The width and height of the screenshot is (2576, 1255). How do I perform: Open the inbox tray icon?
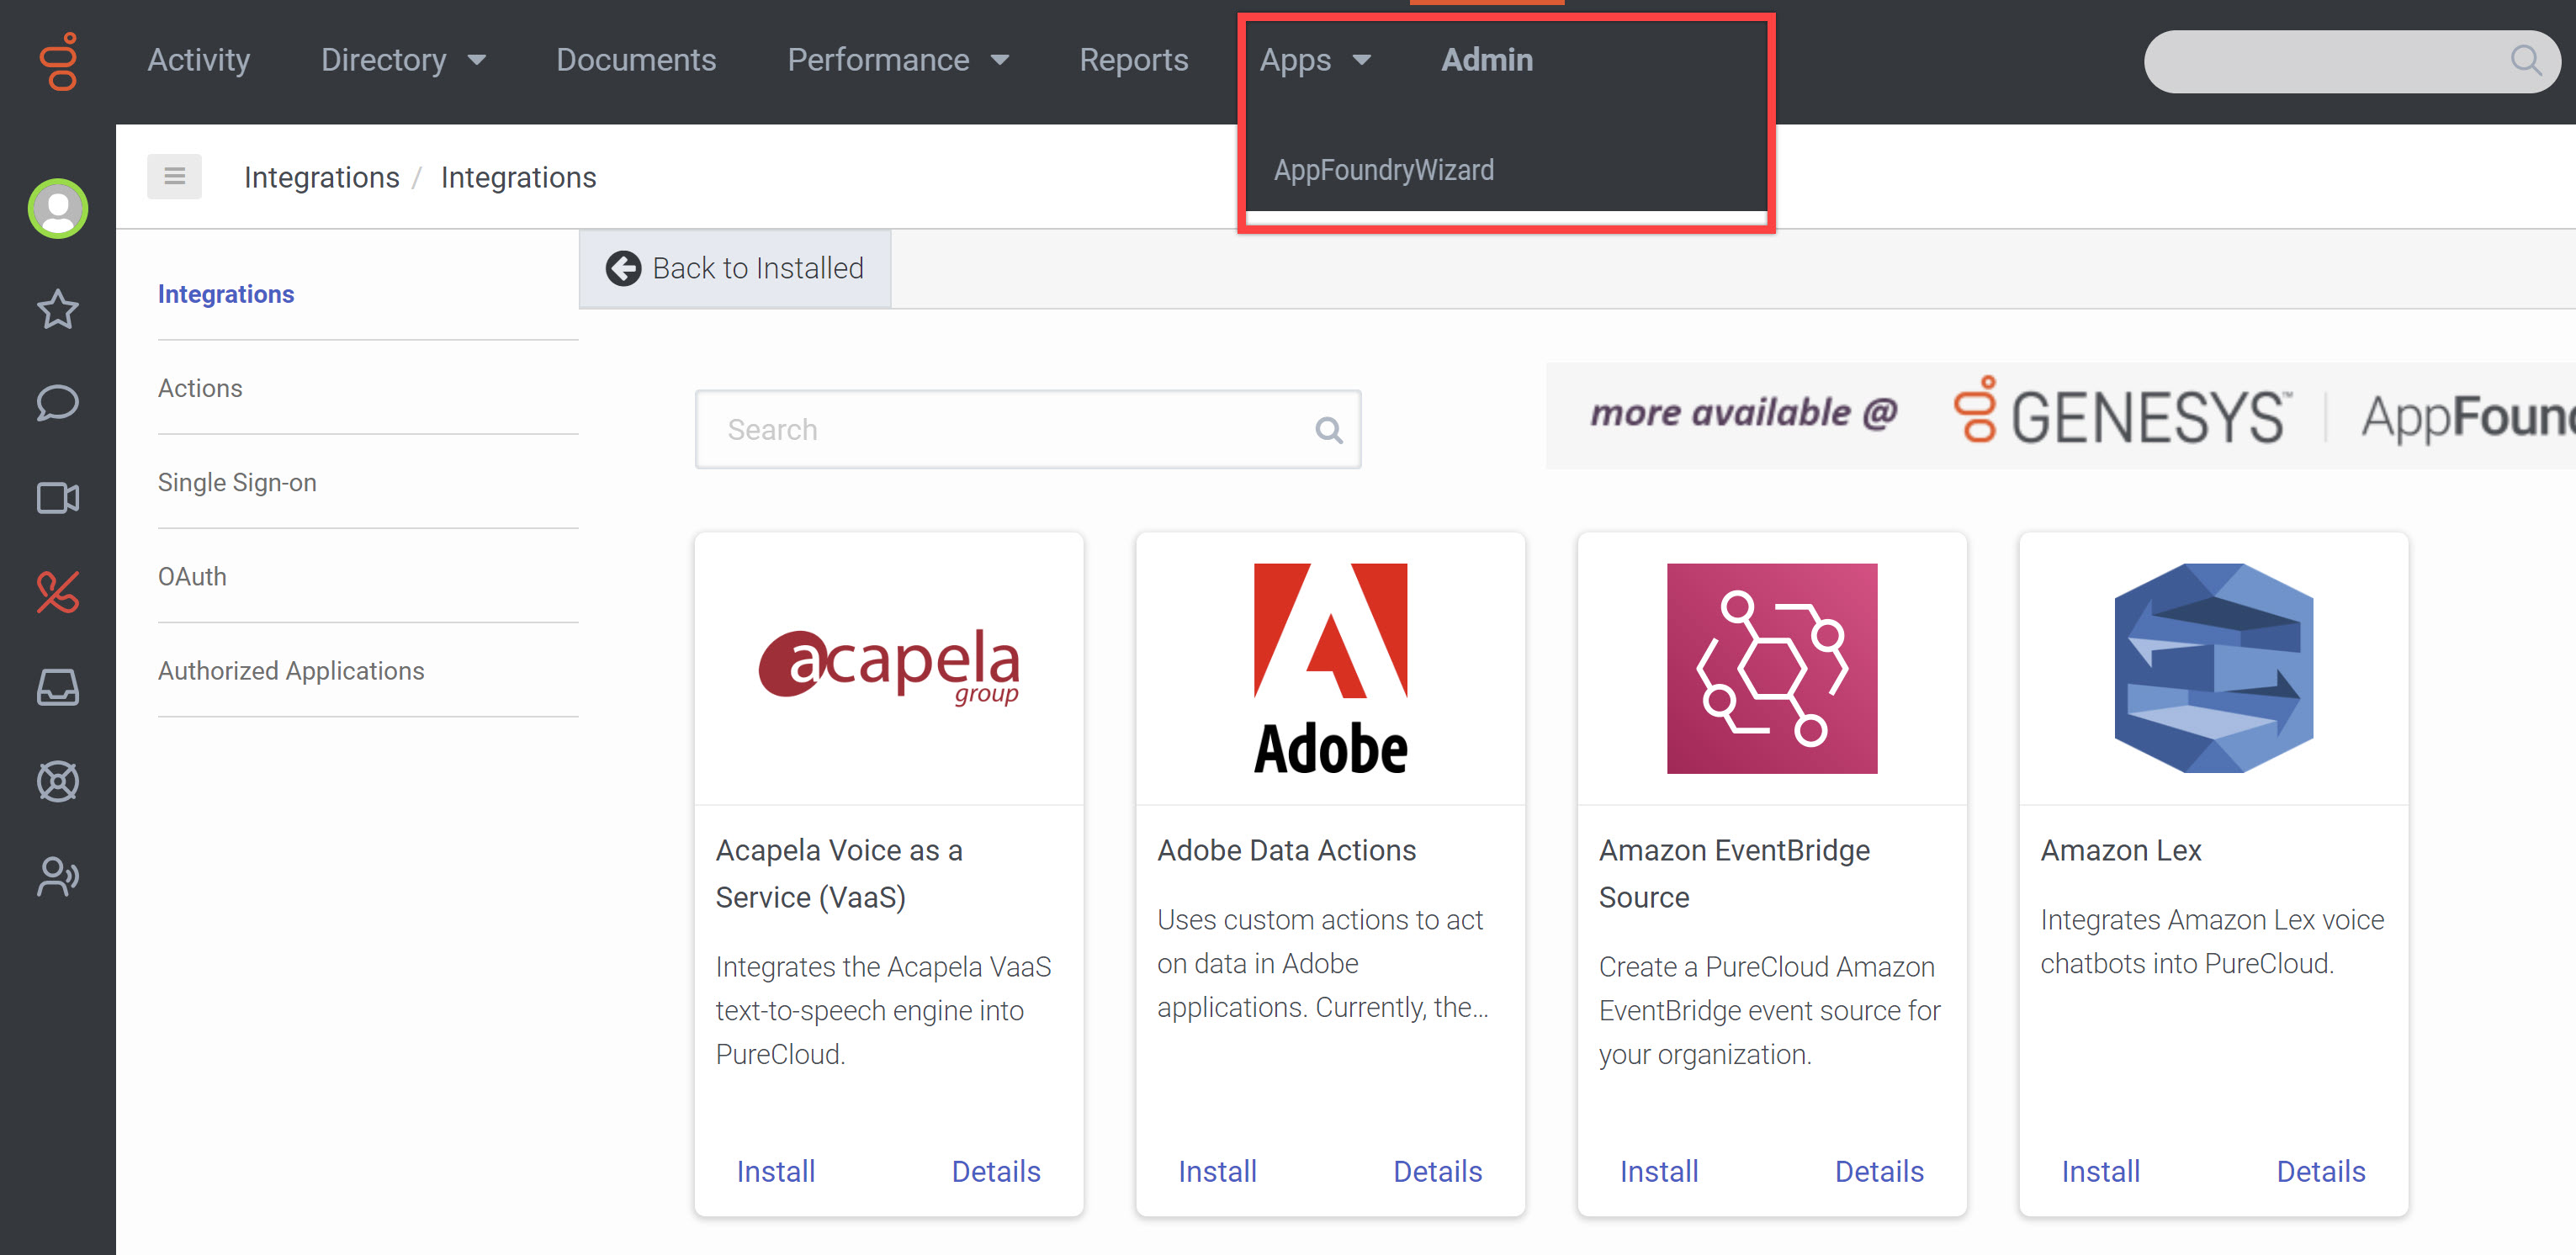point(58,687)
